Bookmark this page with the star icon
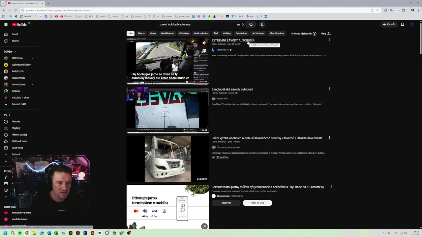The width and height of the screenshot is (422, 237). 377,10
